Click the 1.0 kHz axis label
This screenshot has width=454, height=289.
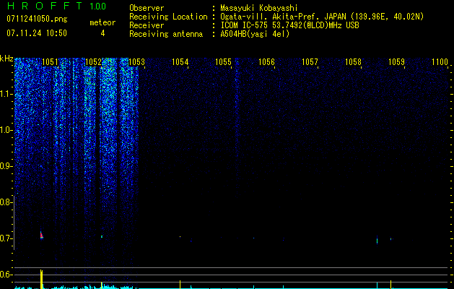(x=5, y=131)
